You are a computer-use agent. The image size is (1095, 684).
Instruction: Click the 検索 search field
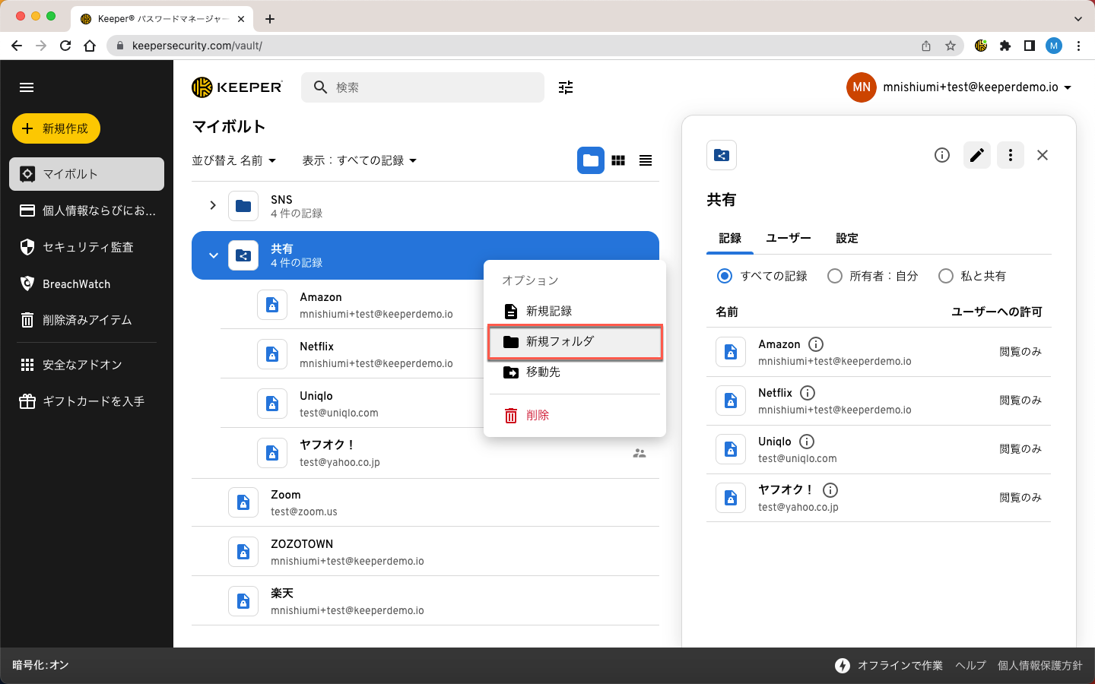pyautogui.click(x=433, y=87)
